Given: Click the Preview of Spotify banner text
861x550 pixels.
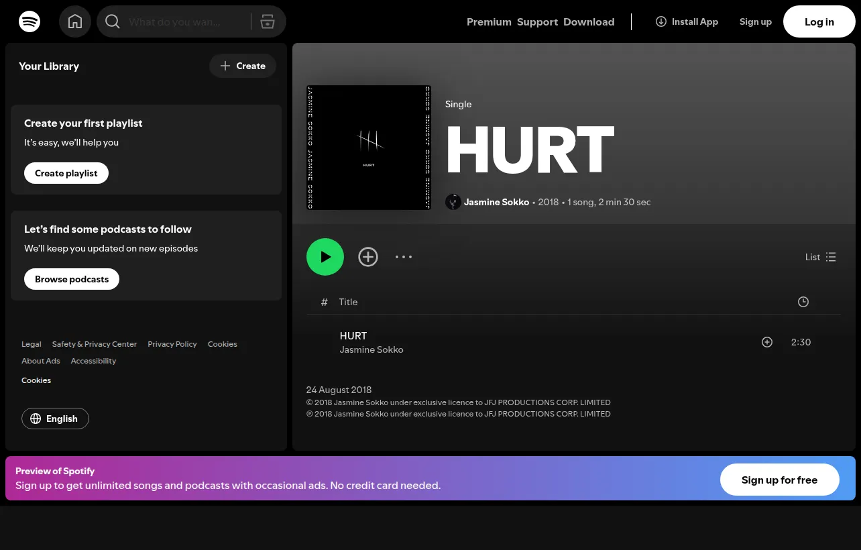Looking at the screenshot, I should [x=55, y=471].
